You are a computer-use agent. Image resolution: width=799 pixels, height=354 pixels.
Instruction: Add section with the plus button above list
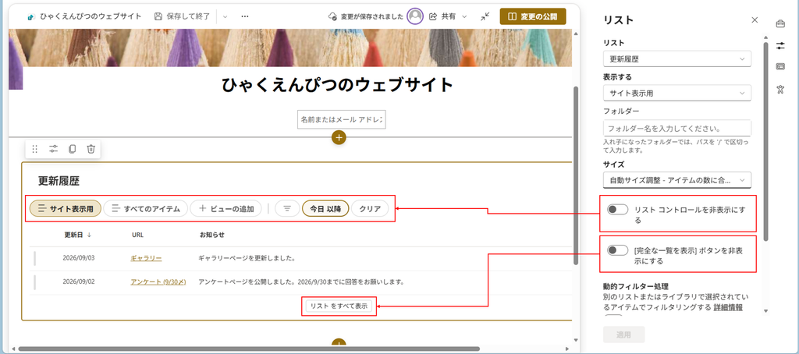pyautogui.click(x=339, y=137)
